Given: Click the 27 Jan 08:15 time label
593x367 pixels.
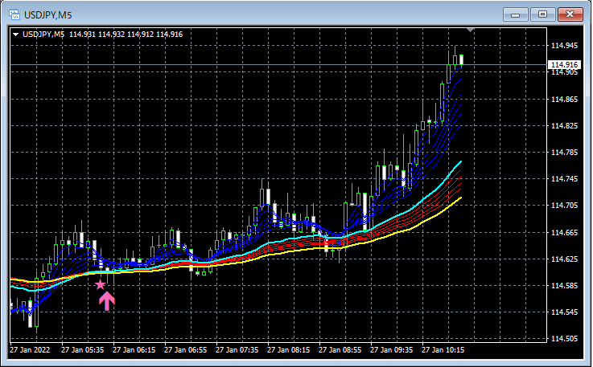Looking at the screenshot, I should tap(288, 350).
